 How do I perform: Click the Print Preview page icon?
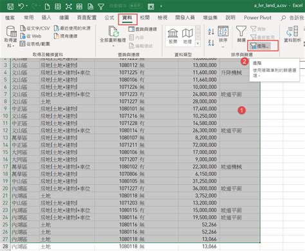(90, 6)
